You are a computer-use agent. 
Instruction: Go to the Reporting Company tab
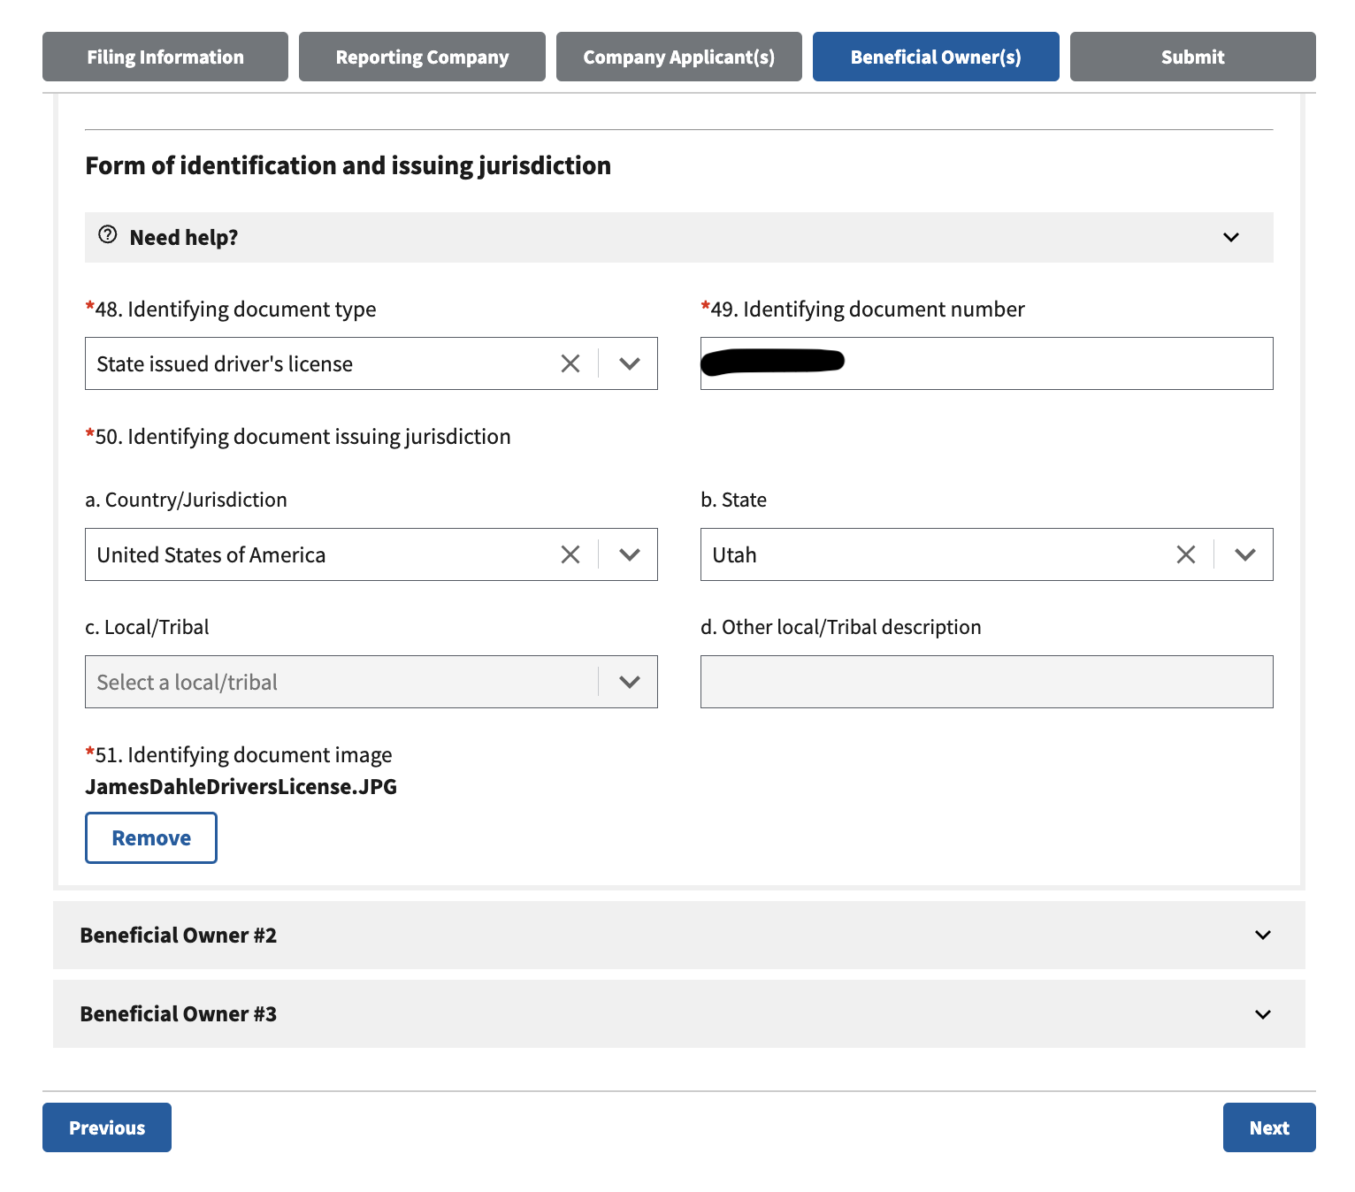click(422, 57)
